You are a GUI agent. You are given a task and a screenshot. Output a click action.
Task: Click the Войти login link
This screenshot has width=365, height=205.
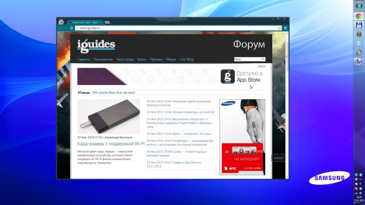[x=262, y=66]
